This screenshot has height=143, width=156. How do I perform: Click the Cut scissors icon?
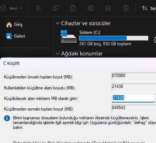point(38,8)
